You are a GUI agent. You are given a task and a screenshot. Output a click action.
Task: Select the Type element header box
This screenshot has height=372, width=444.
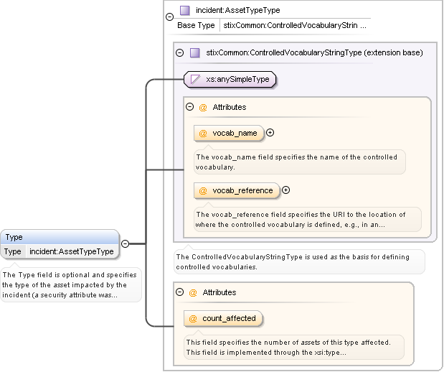click(60, 237)
